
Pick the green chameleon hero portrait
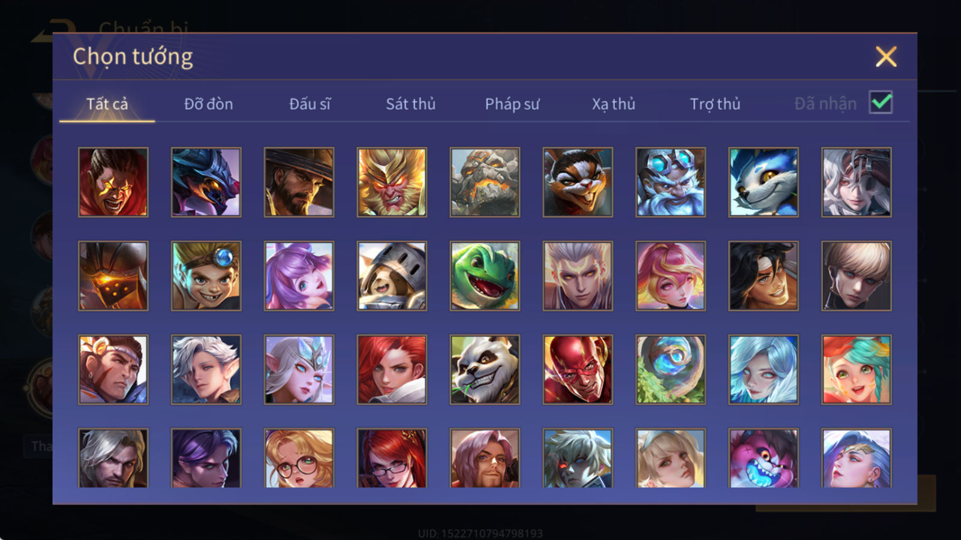(x=485, y=276)
